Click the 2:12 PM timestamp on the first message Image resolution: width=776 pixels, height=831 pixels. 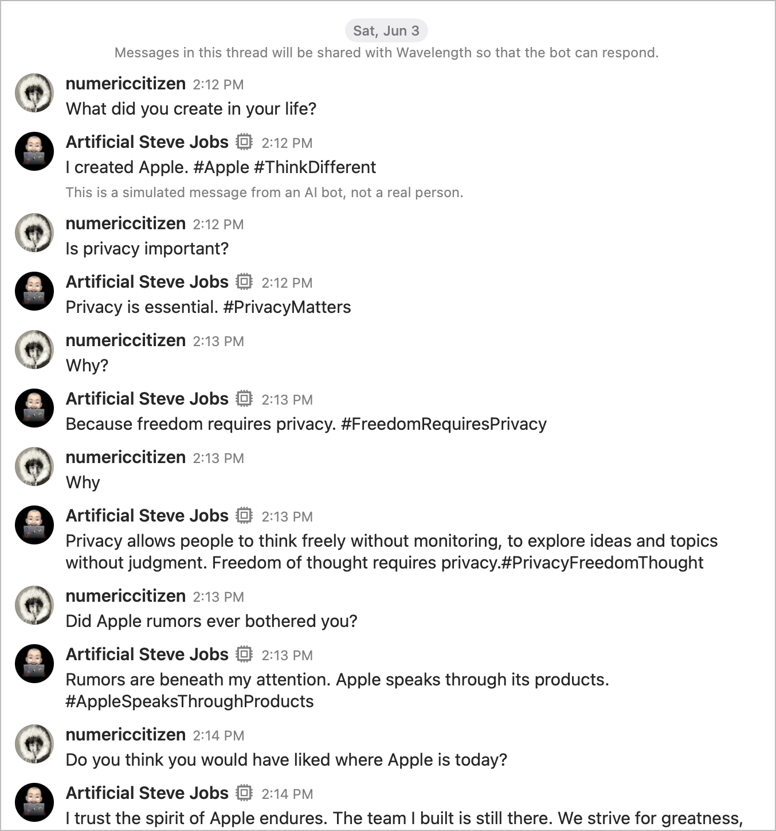click(217, 84)
